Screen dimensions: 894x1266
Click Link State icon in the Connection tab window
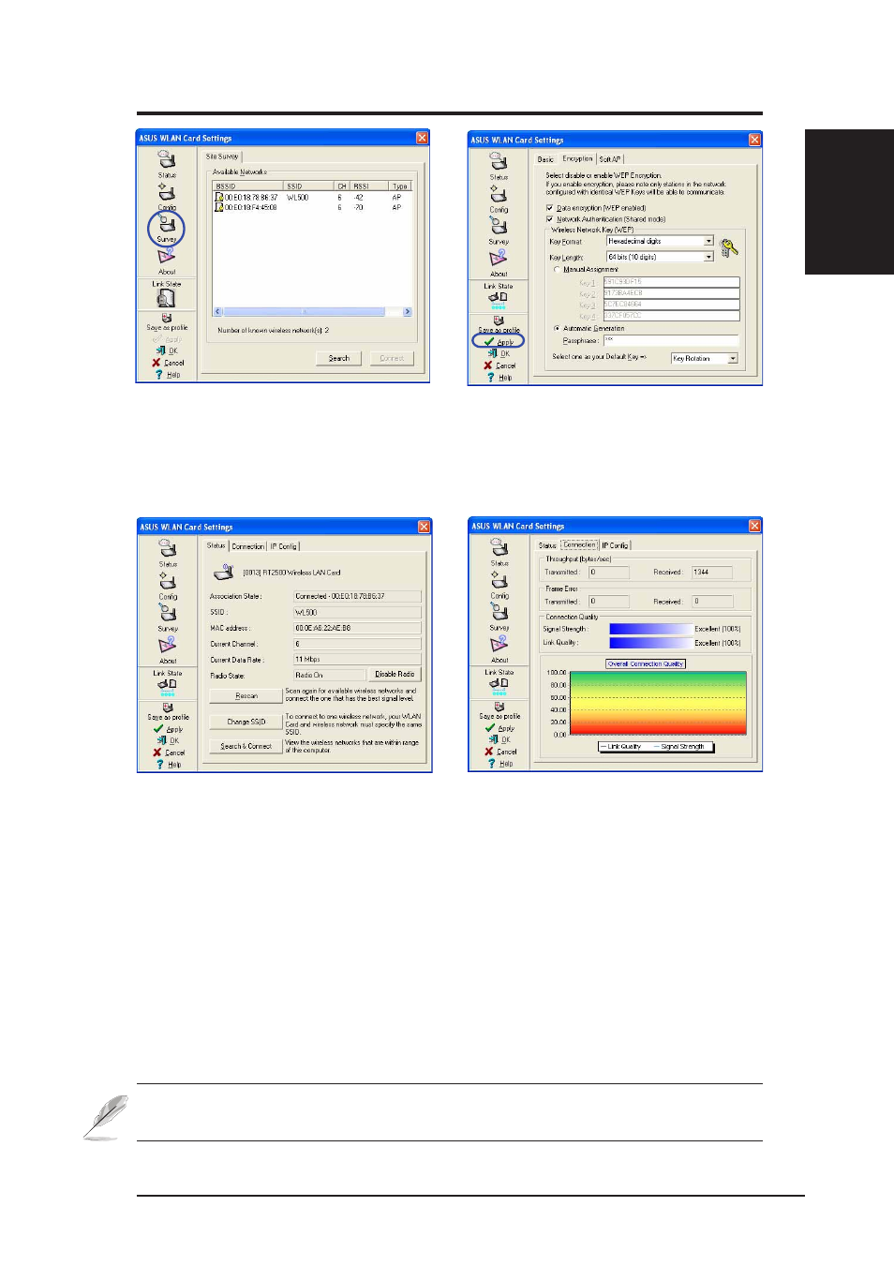pyautogui.click(x=499, y=685)
